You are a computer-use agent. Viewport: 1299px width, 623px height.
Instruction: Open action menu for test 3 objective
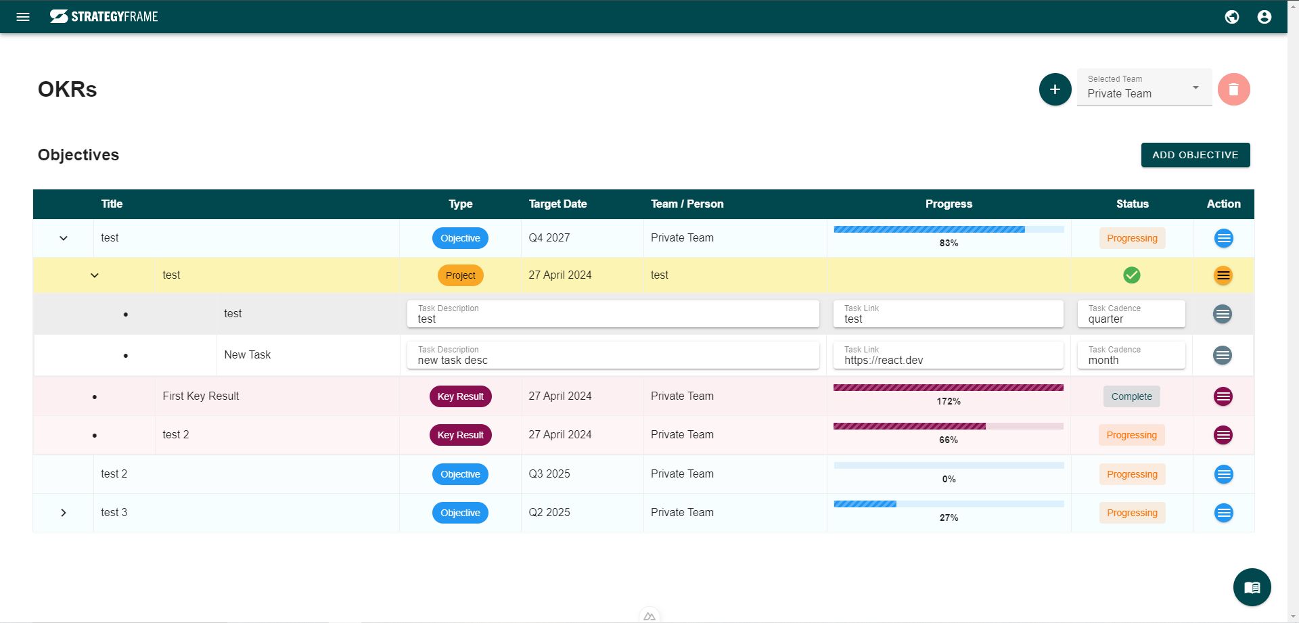click(1223, 513)
